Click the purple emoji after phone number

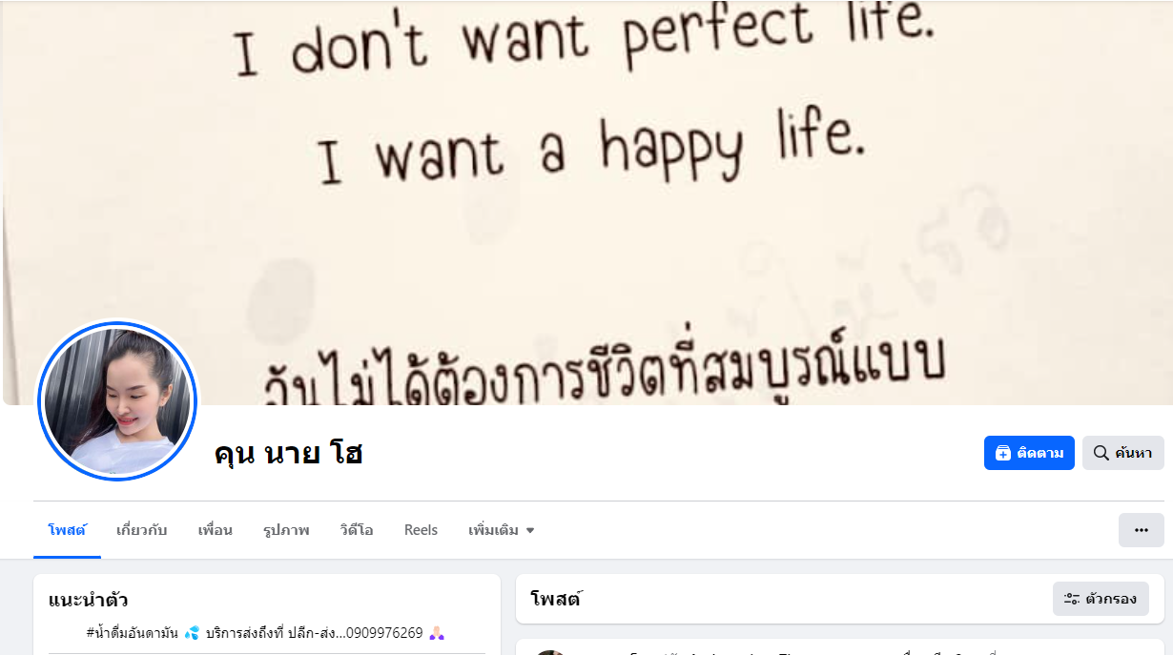coord(437,633)
